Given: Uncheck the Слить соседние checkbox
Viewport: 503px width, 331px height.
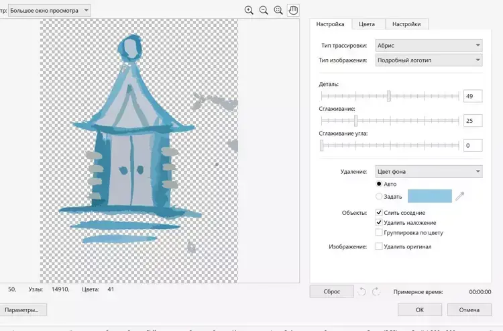Looking at the screenshot, I should 379,213.
